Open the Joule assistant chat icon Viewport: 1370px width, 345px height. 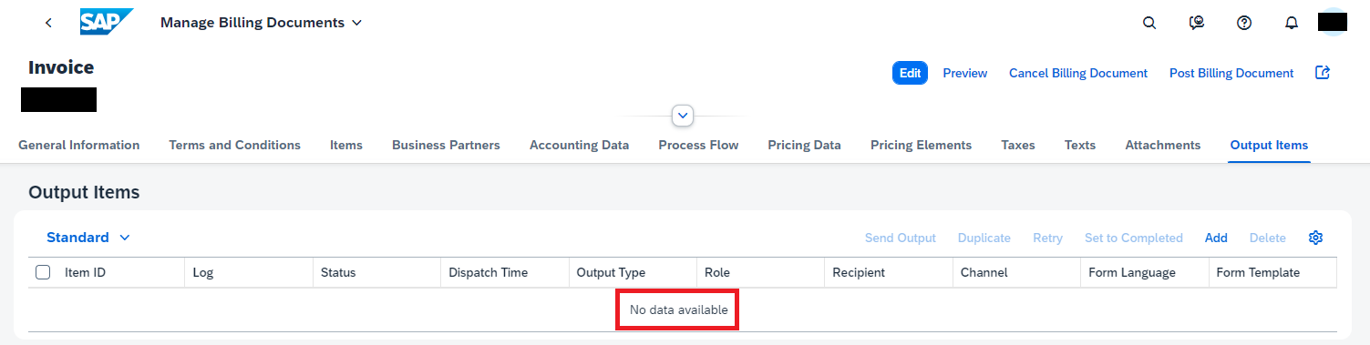(1197, 23)
